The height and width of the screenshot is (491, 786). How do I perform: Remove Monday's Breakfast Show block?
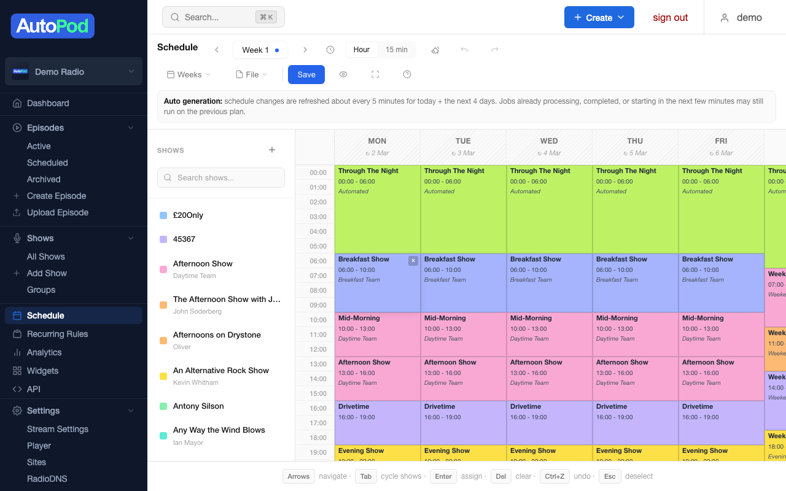pyautogui.click(x=413, y=260)
